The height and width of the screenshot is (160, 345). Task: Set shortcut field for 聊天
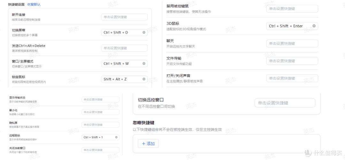pyautogui.click(x=292, y=43)
